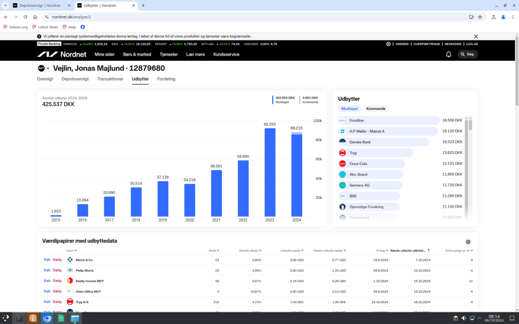The width and height of the screenshot is (519, 324).
Task: Open the Facebook bookmark icon
Action: 83,27
